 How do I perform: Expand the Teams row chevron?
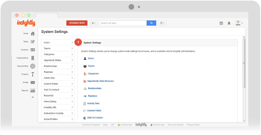72,49
